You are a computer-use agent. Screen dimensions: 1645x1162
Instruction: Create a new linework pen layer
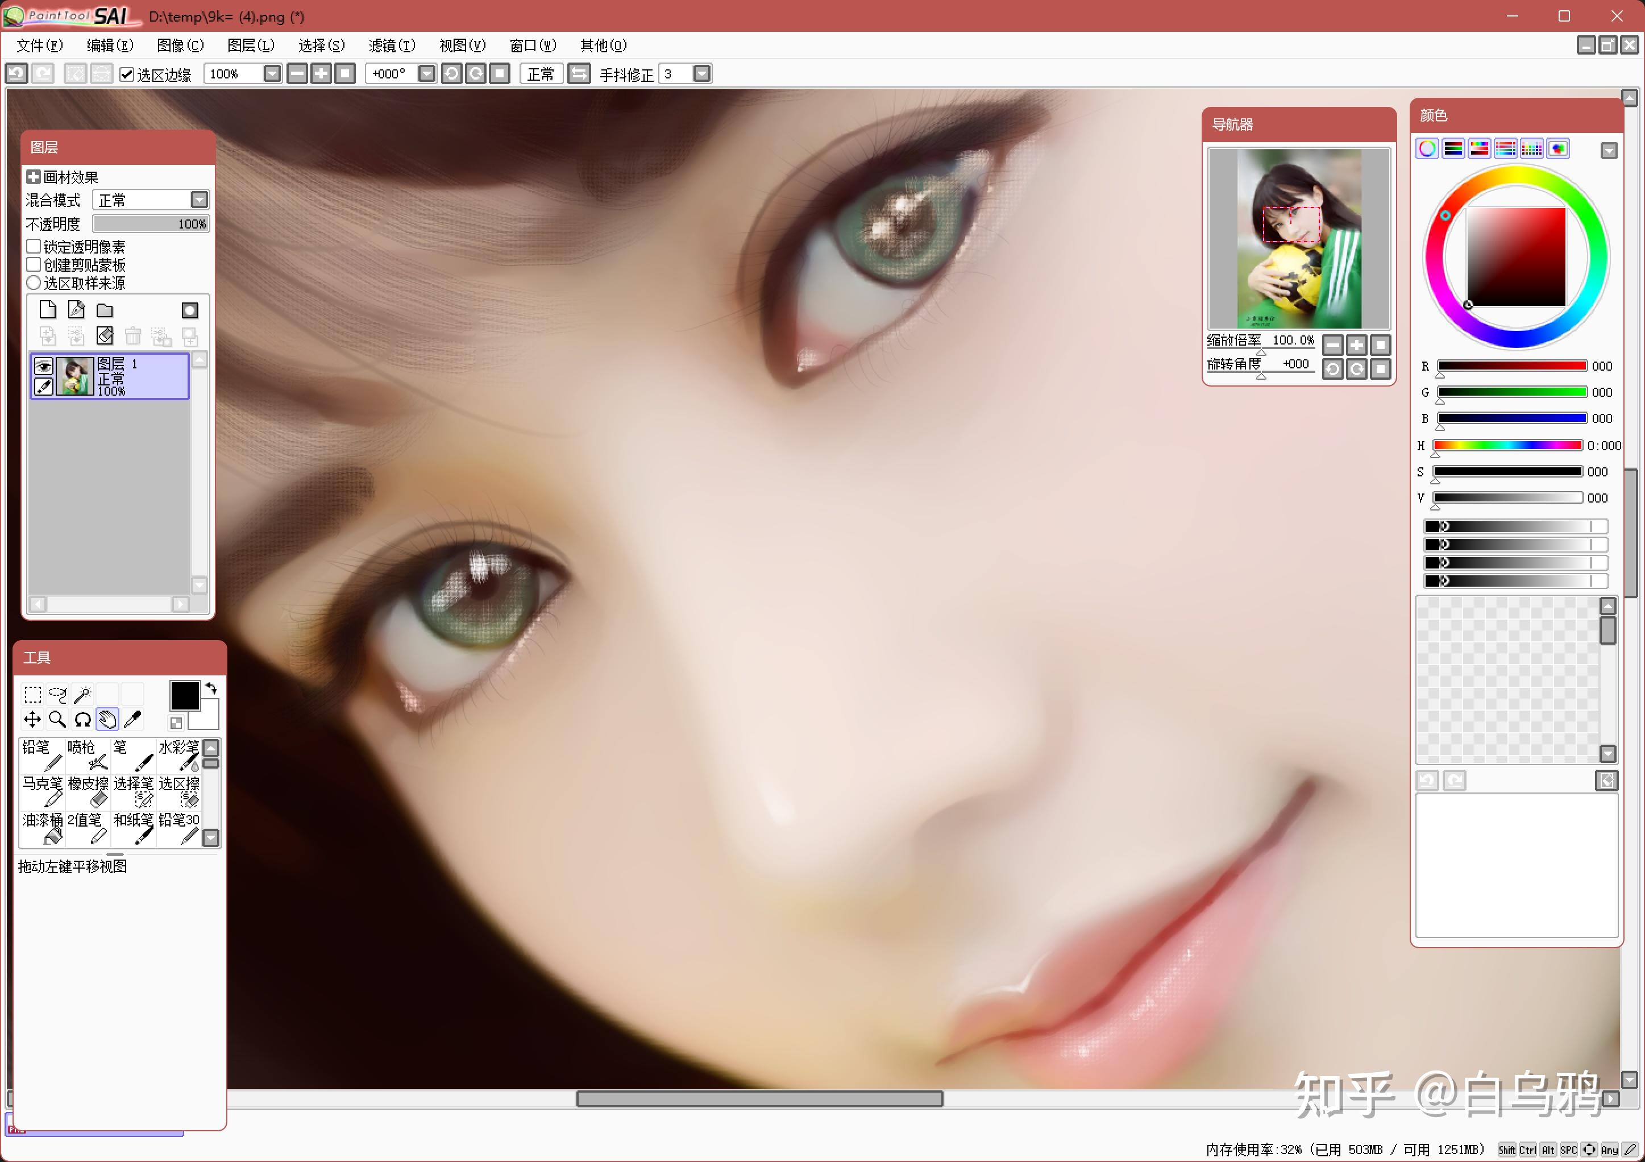[76, 309]
